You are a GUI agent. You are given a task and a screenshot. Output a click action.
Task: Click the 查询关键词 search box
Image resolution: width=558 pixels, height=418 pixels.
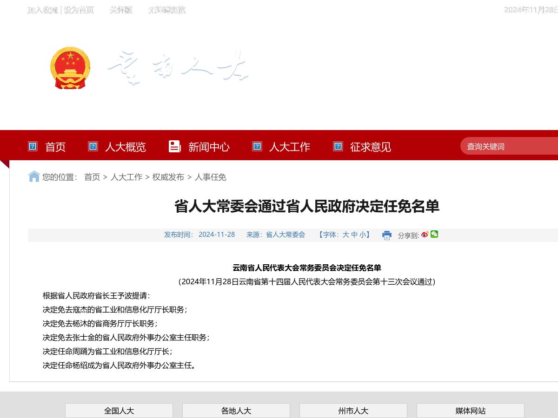click(507, 146)
